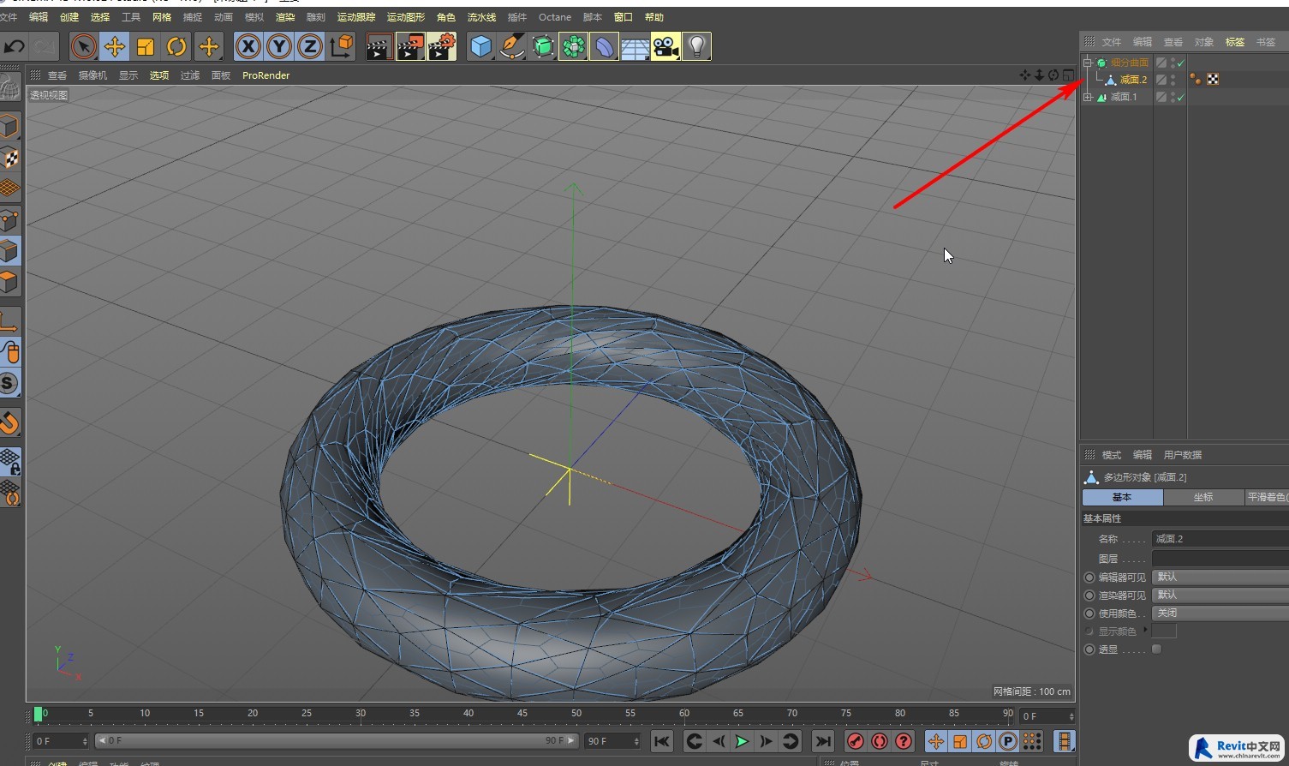This screenshot has height=766, width=1289.
Task: Switch to 平滑着色 attribute tab
Action: point(1267,497)
